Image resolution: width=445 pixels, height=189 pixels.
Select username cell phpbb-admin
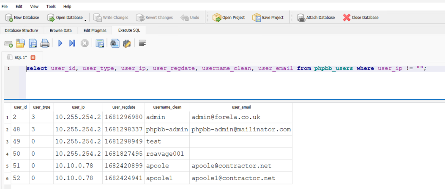tap(167, 129)
